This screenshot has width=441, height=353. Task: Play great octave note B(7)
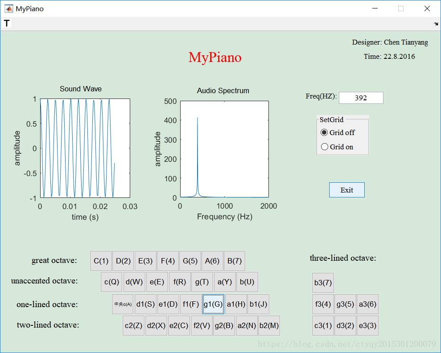[235, 261]
